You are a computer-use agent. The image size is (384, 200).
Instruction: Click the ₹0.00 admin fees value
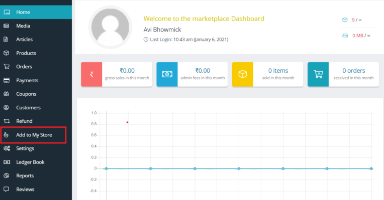203,71
